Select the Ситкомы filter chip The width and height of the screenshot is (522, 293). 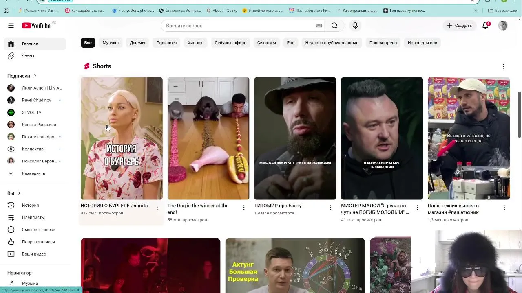[x=266, y=43]
